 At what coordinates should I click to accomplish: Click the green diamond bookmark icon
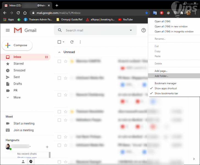tap(19, 20)
